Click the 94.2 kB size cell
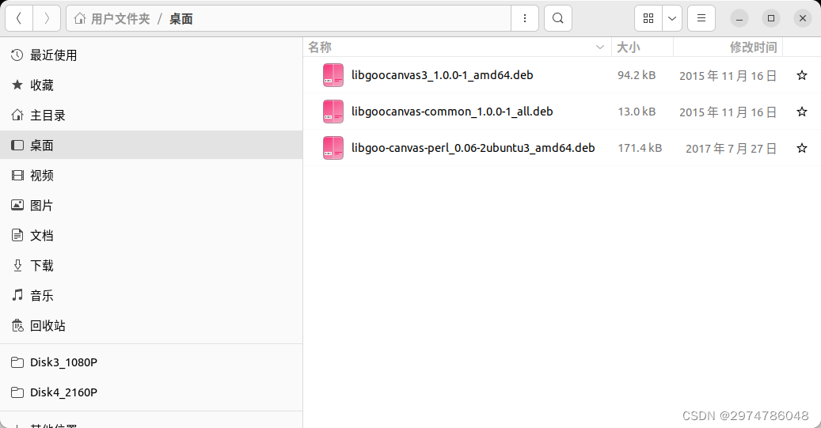The width and height of the screenshot is (821, 428). 637,75
